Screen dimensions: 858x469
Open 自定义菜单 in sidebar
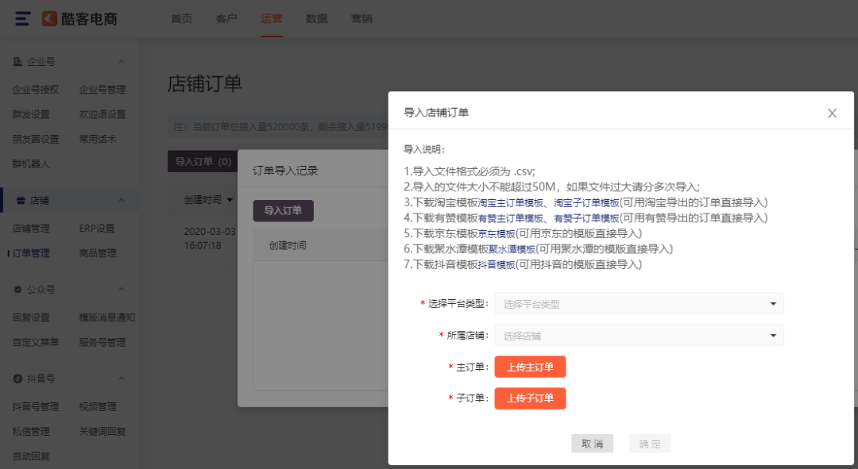(x=36, y=342)
